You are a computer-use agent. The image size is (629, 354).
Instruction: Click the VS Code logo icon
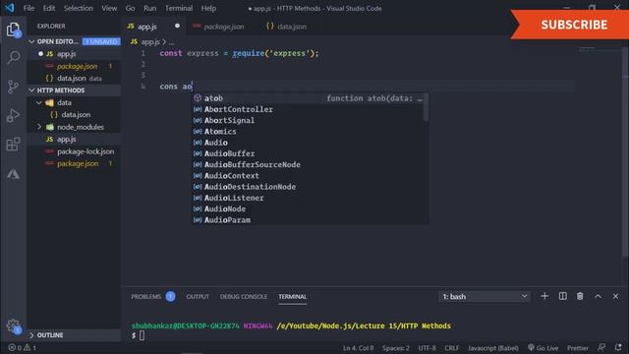pos(9,8)
